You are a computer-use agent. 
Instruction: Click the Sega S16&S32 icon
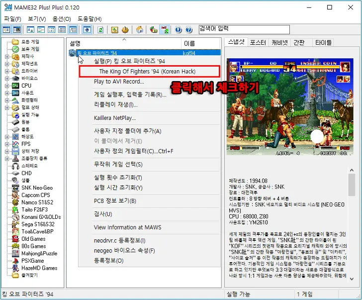(15, 224)
